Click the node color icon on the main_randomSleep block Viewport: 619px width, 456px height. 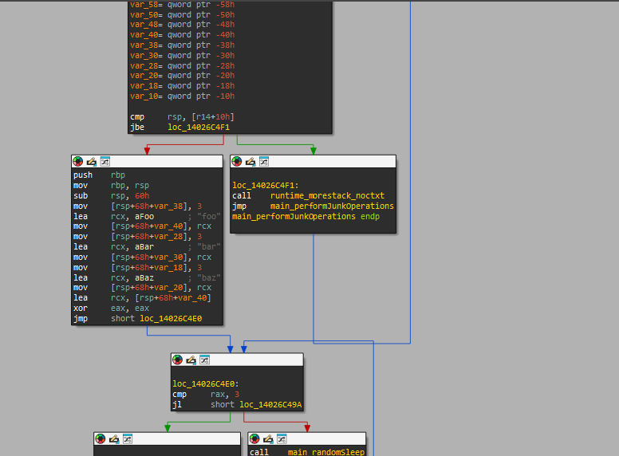(254, 438)
